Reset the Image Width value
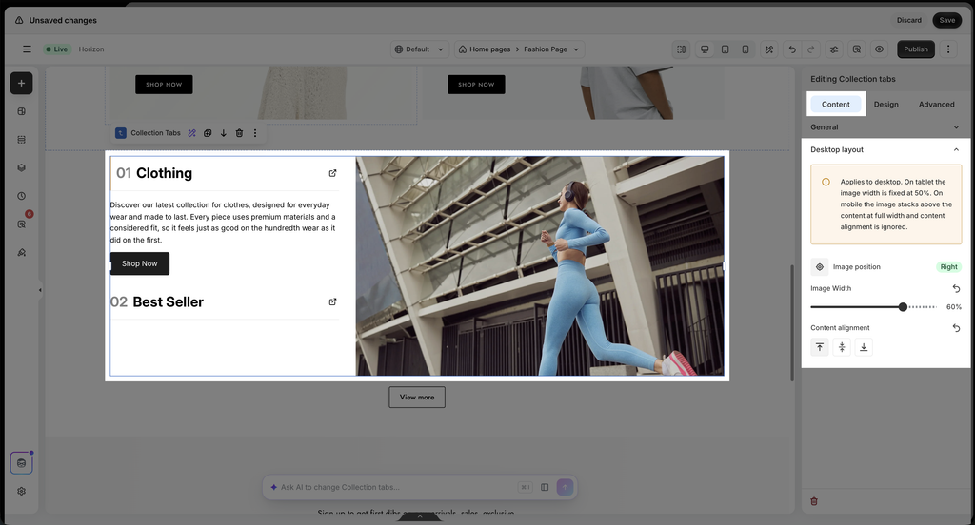The image size is (975, 525). point(956,289)
